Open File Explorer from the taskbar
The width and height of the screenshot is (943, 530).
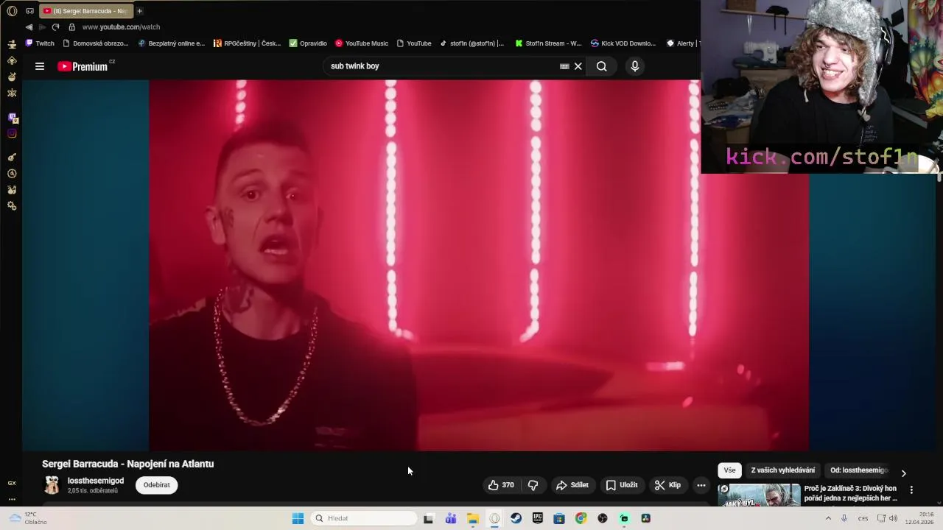point(472,518)
